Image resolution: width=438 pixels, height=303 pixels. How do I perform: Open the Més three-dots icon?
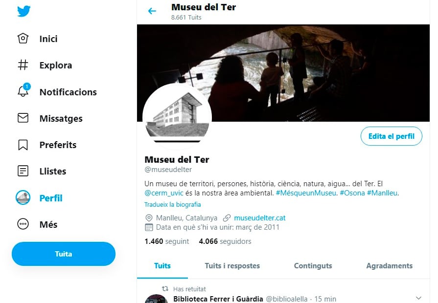(x=23, y=224)
